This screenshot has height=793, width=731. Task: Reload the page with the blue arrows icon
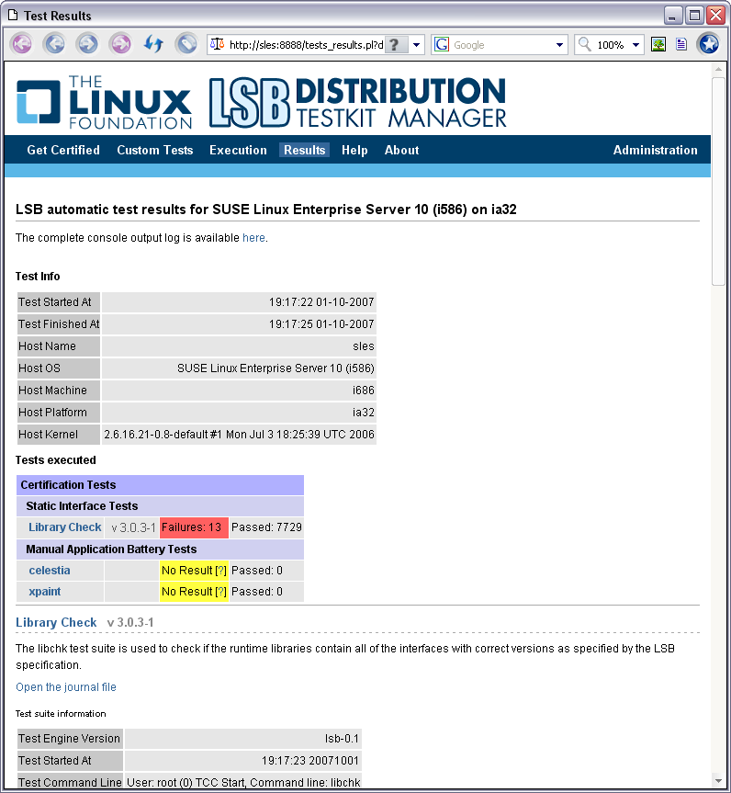[153, 44]
